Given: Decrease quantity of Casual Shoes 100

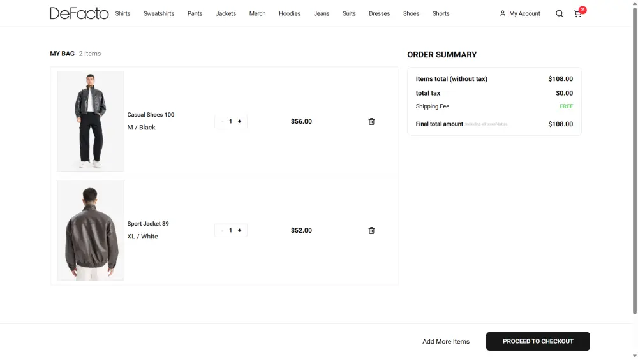Looking at the screenshot, I should 222,121.
